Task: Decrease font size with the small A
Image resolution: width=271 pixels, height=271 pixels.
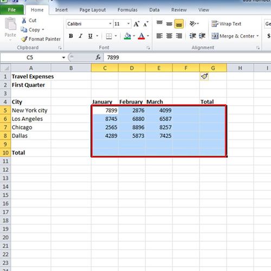Action: pyautogui.click(x=146, y=24)
